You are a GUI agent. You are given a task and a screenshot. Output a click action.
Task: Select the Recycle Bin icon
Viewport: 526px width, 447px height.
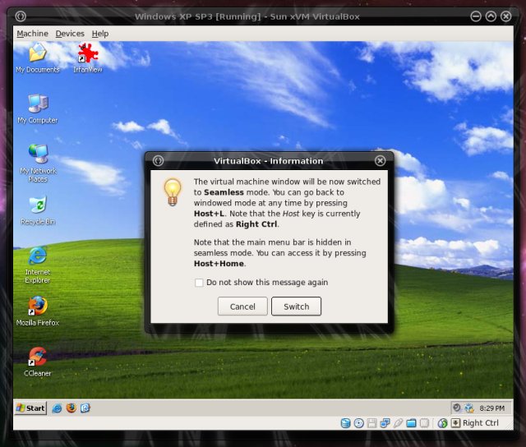pyautogui.click(x=37, y=205)
